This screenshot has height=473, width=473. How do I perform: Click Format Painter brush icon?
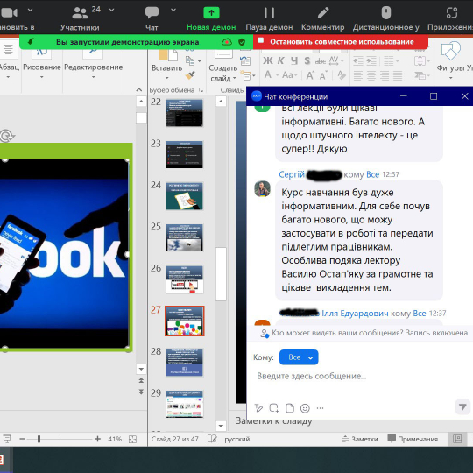click(190, 75)
